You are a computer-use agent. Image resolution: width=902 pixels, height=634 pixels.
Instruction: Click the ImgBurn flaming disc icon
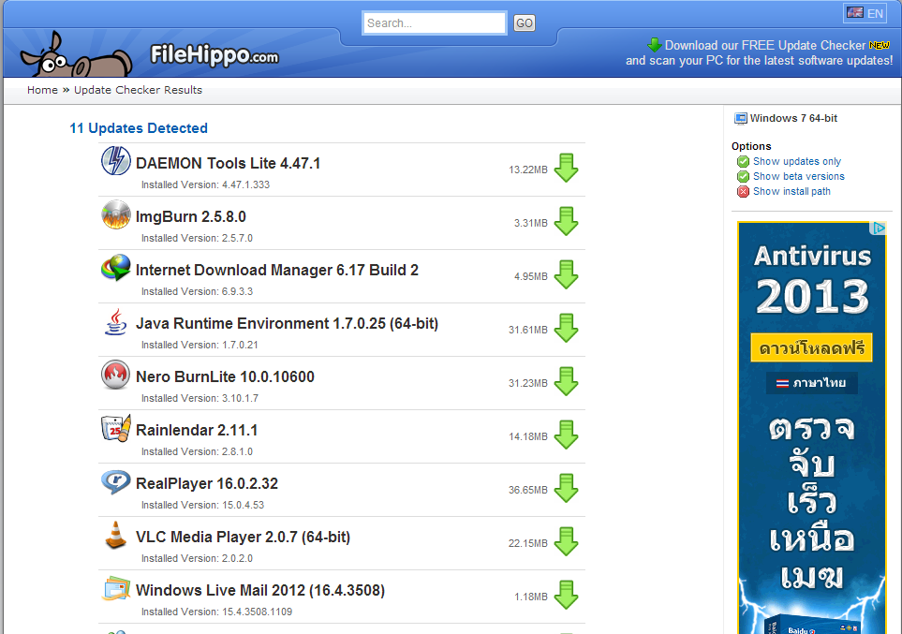tap(115, 214)
